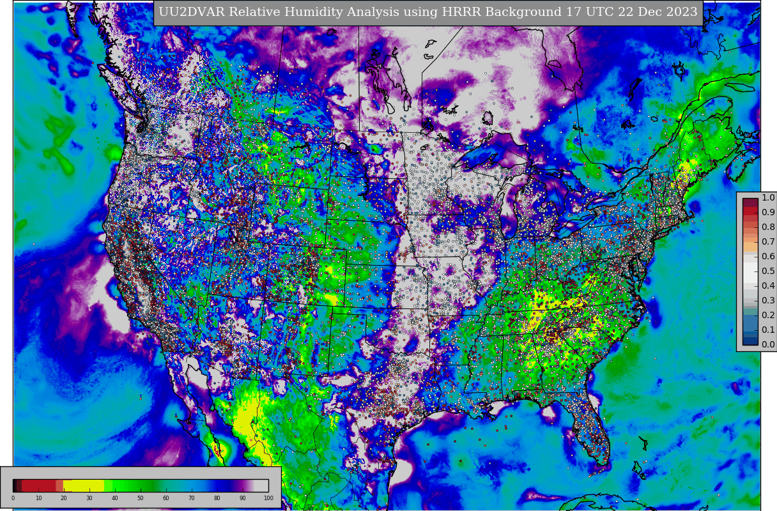Pick the dark blue bottom band of vertical colorbar

[750, 341]
